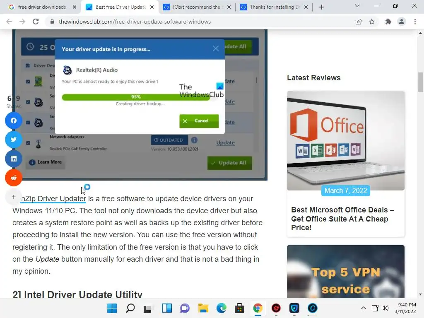Viewport: 424px width, 318px height.
Task: Open Best Microsoft Office Deals article
Action: click(342, 219)
